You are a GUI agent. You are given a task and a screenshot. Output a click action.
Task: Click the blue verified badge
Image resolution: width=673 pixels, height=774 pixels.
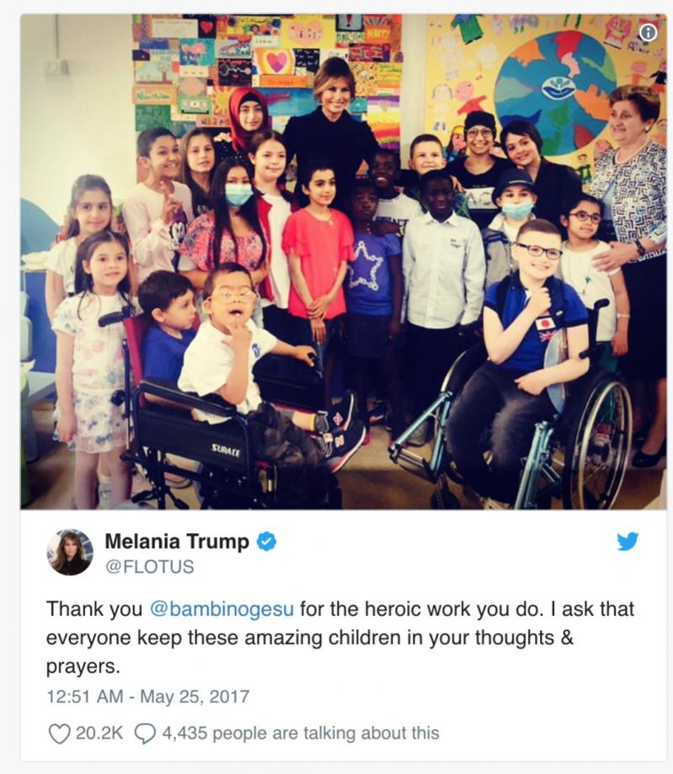(266, 542)
